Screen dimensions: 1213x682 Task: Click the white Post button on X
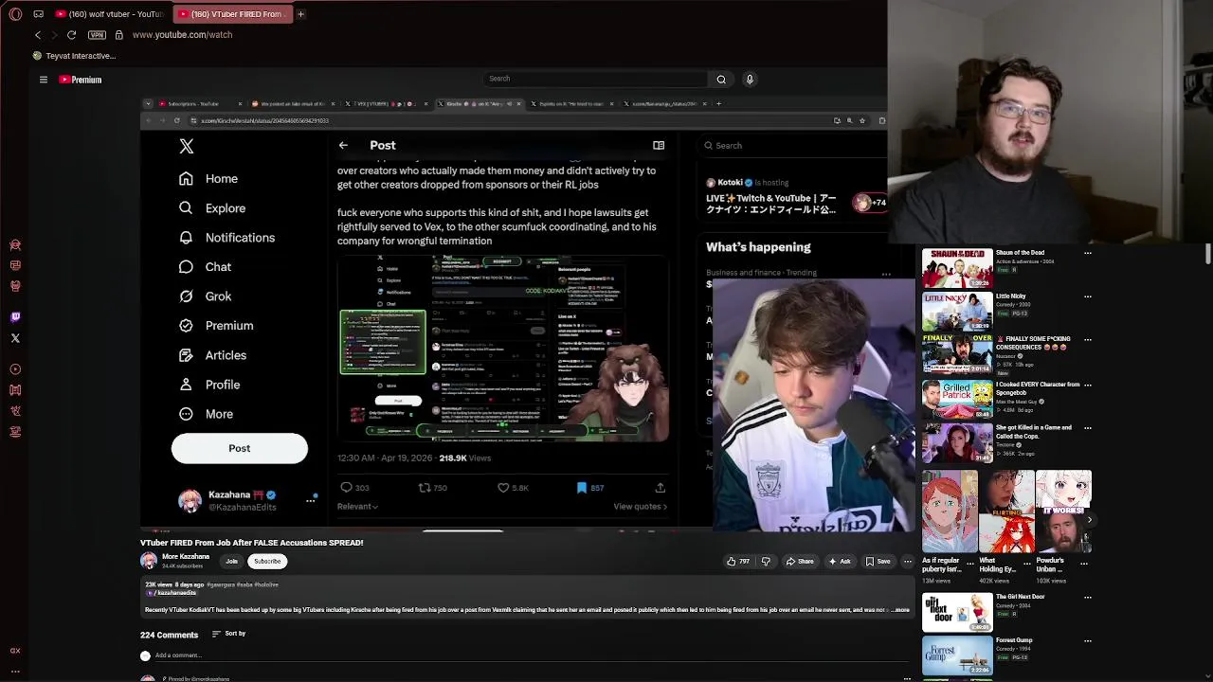(240, 448)
